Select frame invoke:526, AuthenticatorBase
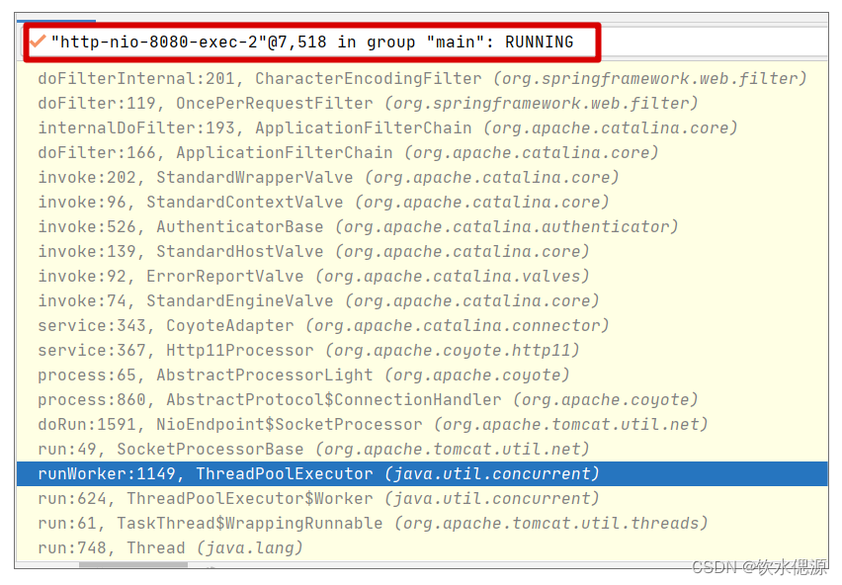The height and width of the screenshot is (585, 842). (422, 227)
